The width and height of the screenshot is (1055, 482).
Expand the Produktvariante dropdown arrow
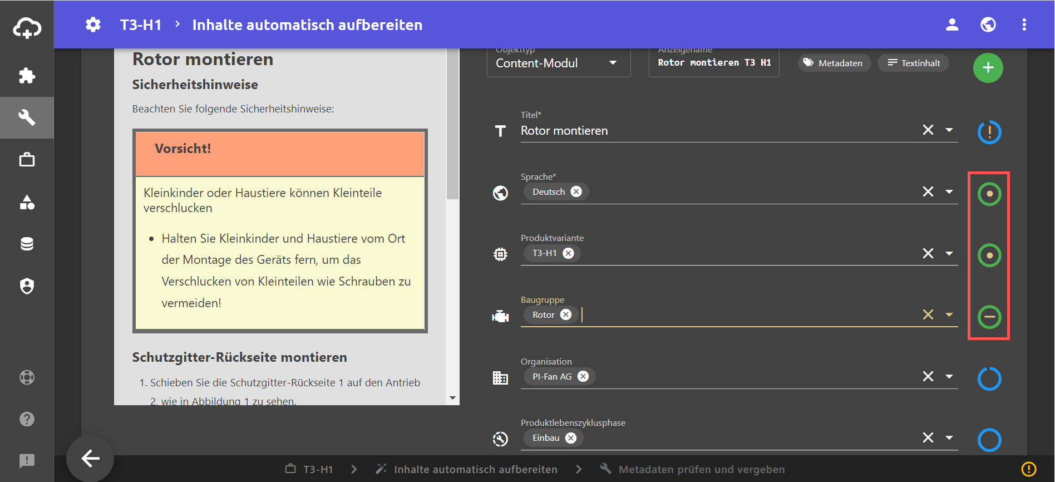coord(949,253)
